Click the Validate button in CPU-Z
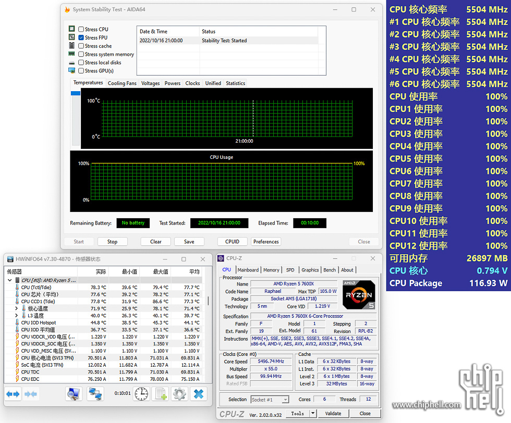Image resolution: width=511 pixels, height=423 pixels. point(333,414)
